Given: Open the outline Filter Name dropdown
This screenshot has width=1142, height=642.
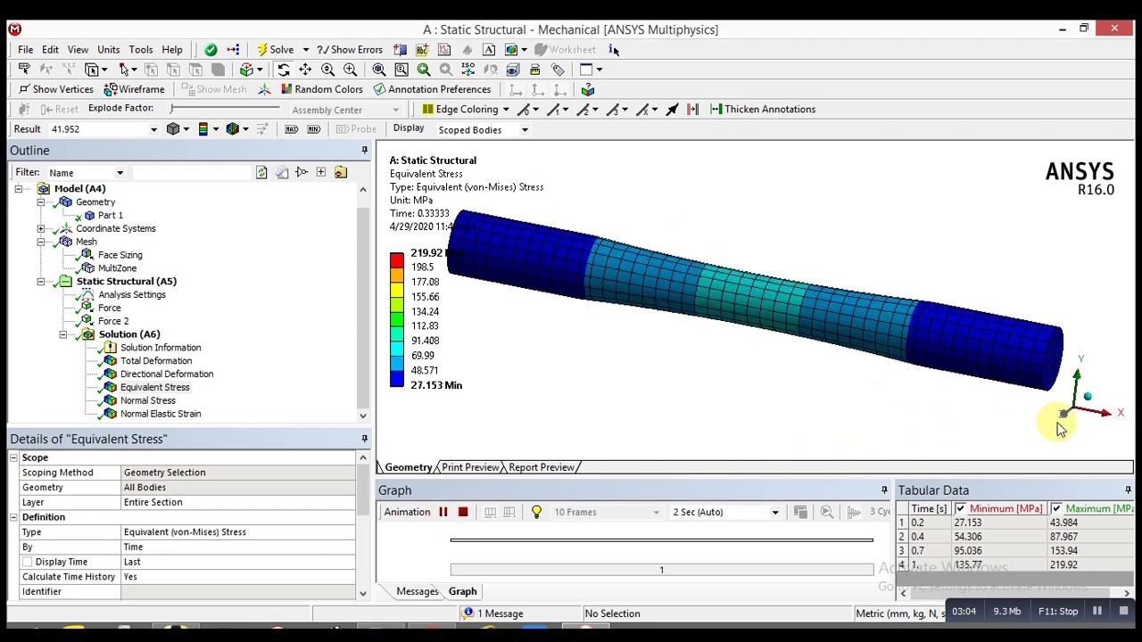Looking at the screenshot, I should (120, 173).
